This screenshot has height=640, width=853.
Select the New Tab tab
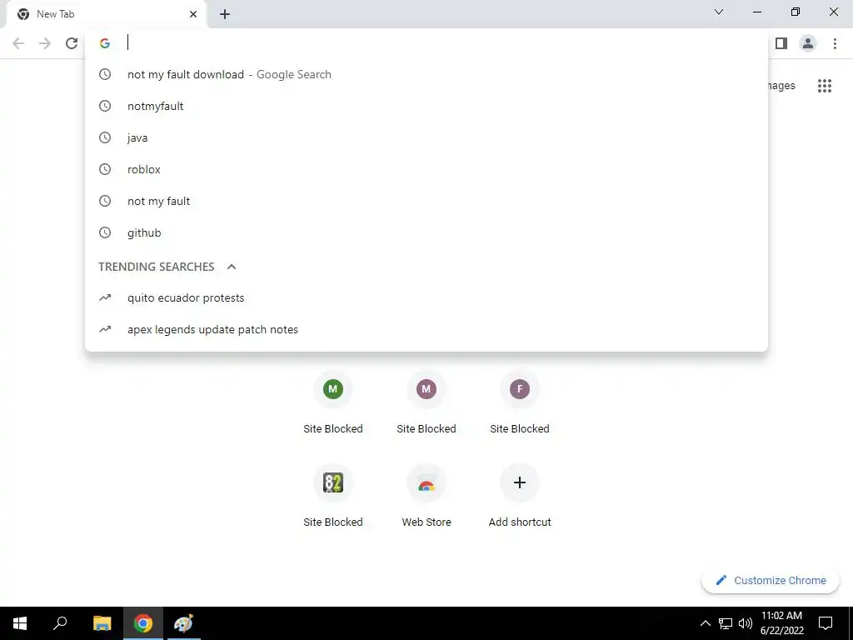[x=107, y=14]
